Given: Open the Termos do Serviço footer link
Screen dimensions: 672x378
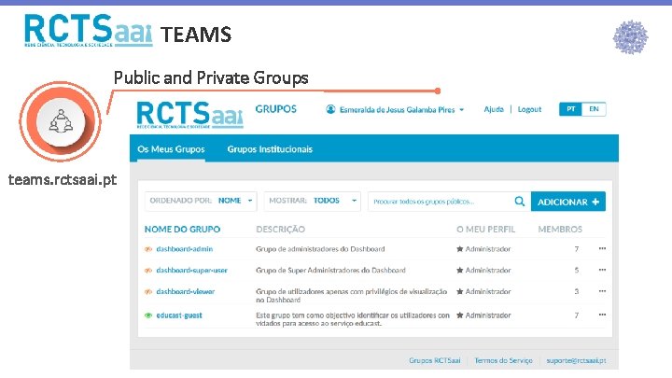Looking at the screenshot, I should click(504, 360).
